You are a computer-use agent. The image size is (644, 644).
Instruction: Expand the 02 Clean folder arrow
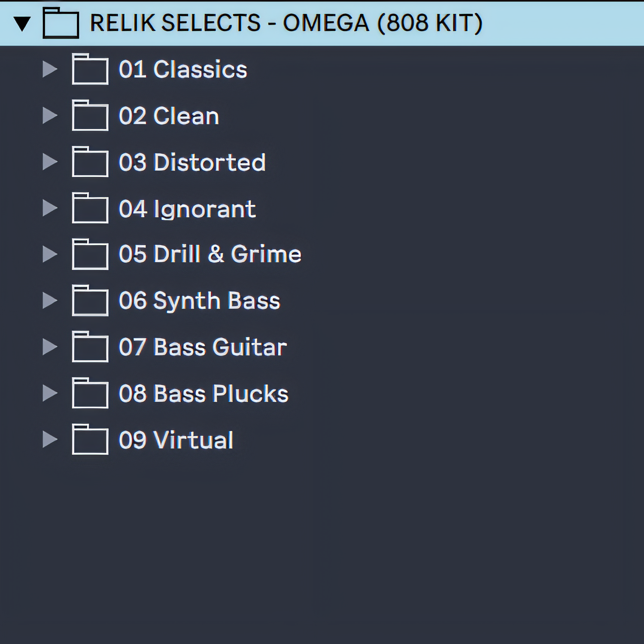[50, 115]
